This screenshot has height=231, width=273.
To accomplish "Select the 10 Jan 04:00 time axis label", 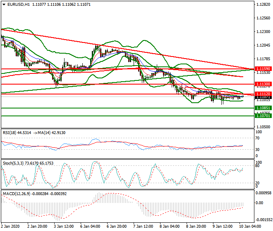I will (x=250, y=226).
